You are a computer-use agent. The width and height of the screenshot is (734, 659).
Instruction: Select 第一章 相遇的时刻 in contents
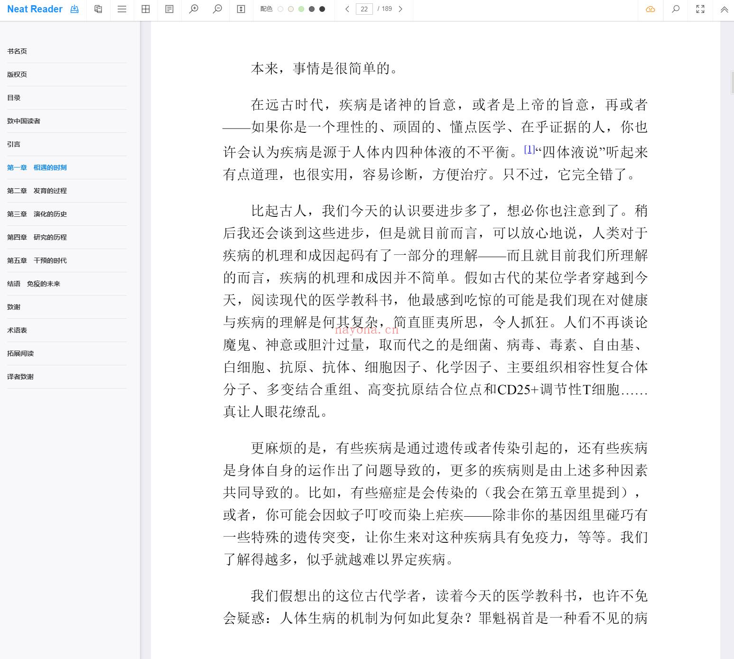[67, 167]
